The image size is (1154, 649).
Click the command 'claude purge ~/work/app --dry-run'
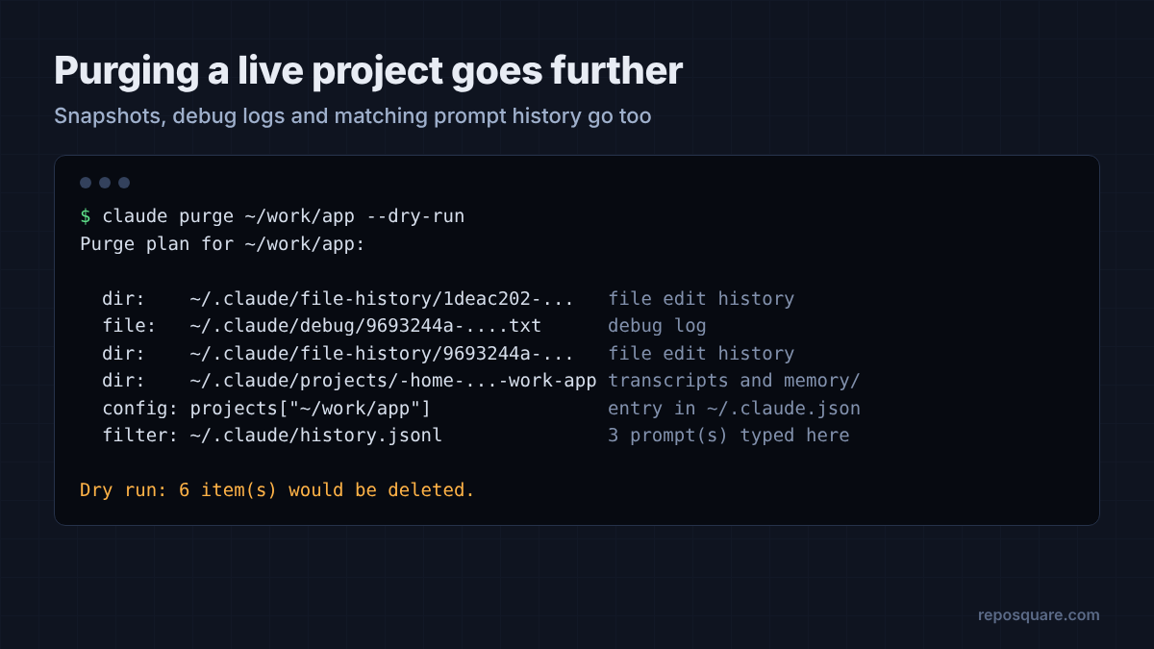tap(284, 216)
